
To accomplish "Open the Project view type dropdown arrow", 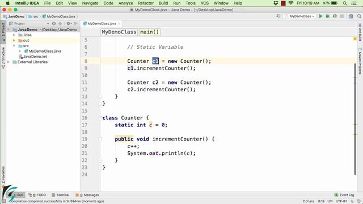I will click(x=48, y=24).
